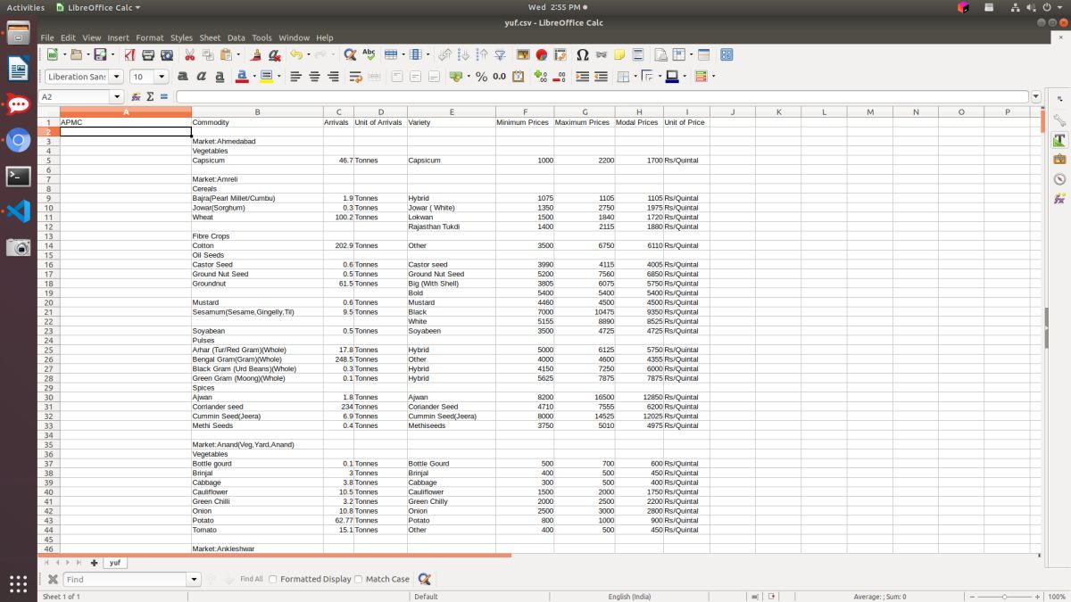
Task: Toggle Freeze Rows and Columns button
Action: (x=678, y=54)
